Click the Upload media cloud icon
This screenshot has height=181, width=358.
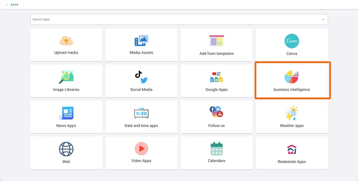coord(66,41)
